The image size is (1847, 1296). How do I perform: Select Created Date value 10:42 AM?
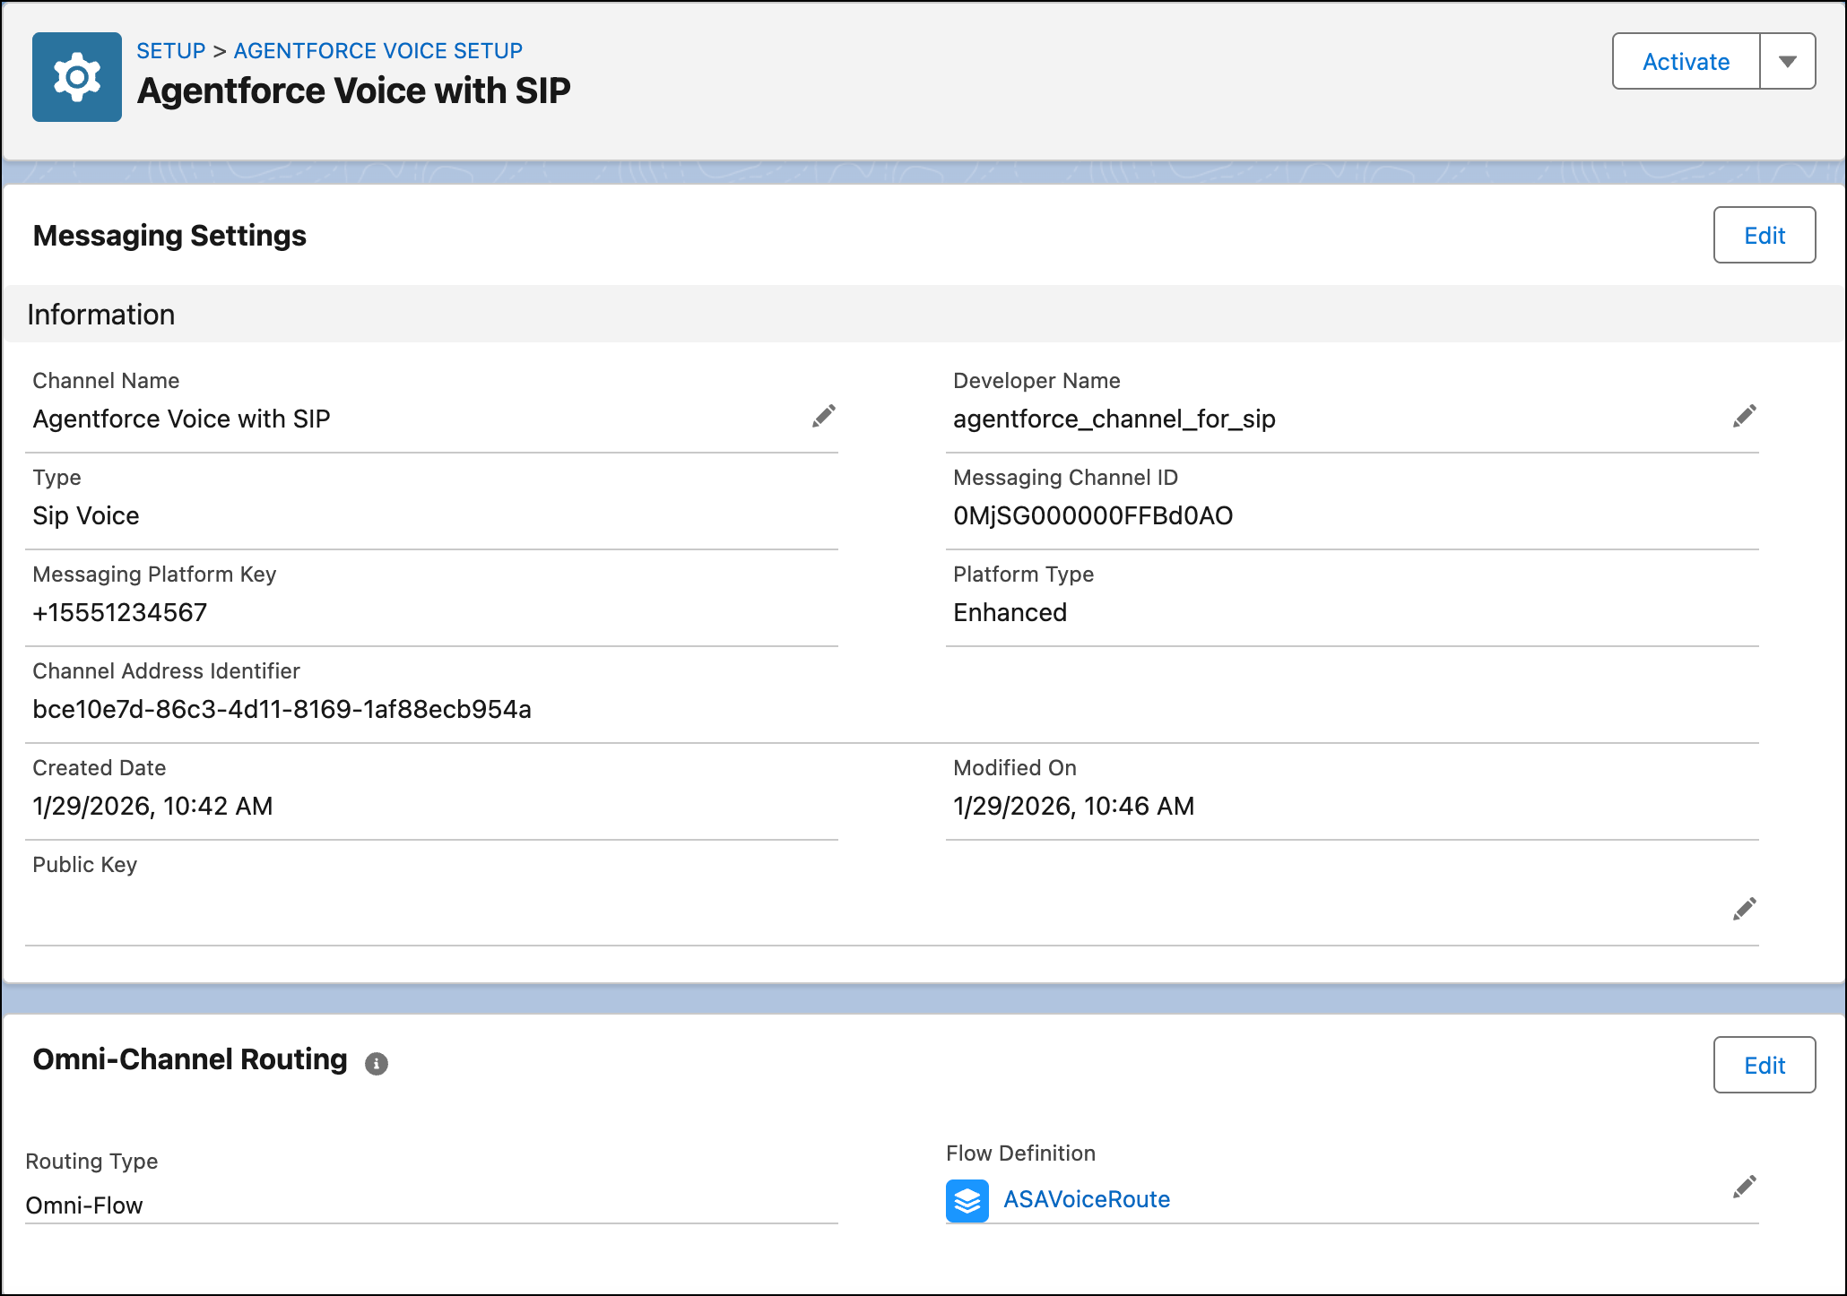click(x=152, y=806)
